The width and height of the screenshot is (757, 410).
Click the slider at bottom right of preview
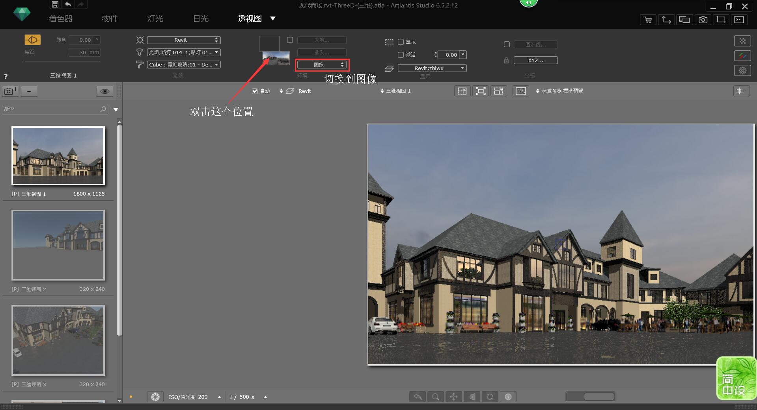[590, 397]
